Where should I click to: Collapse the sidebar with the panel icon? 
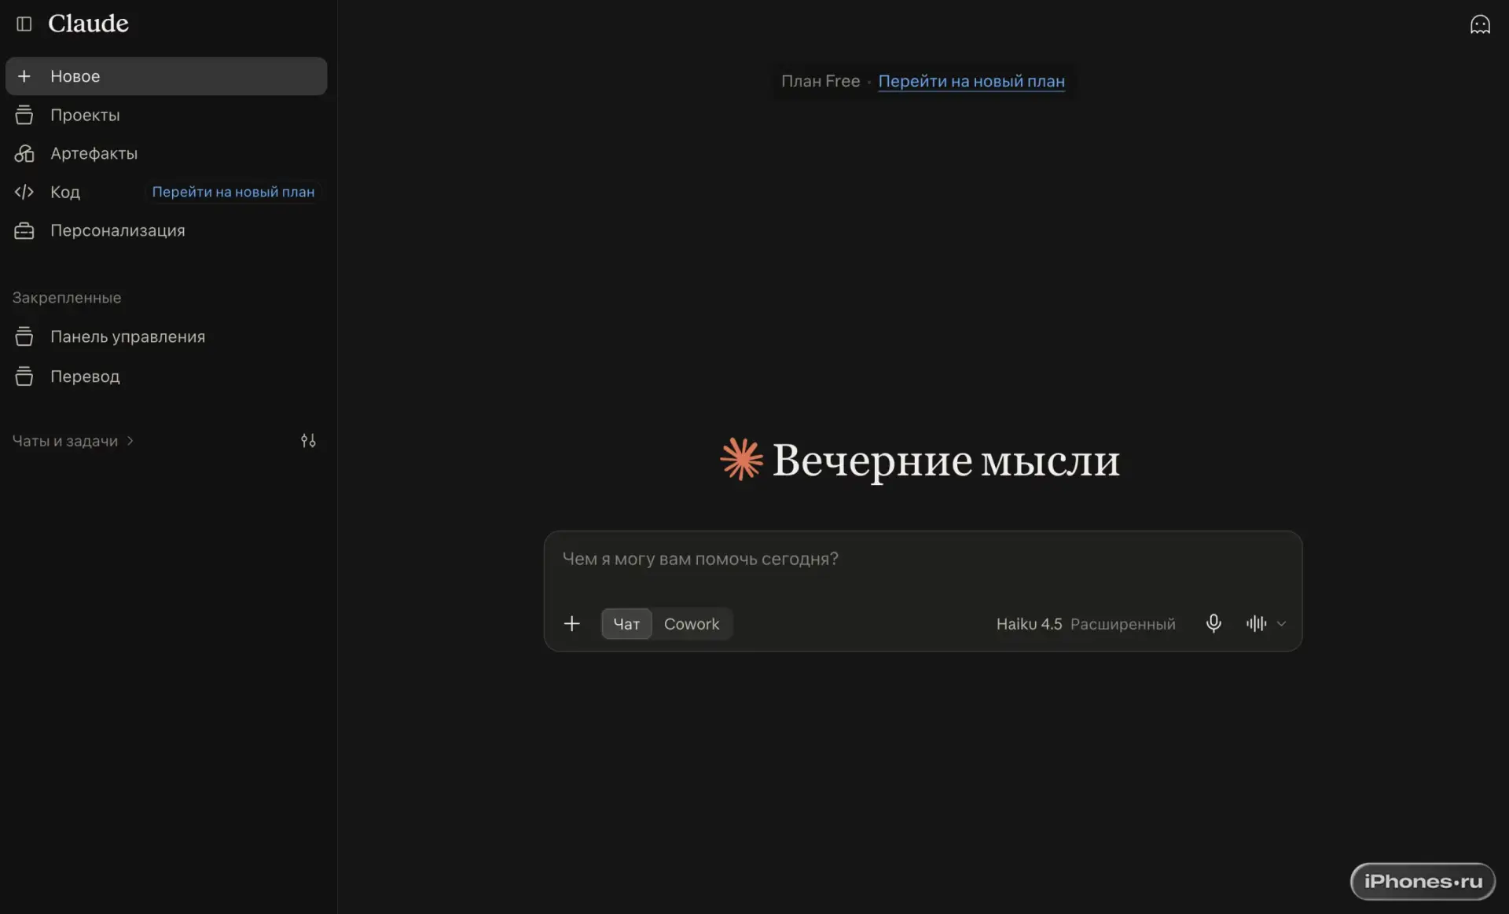tap(24, 24)
